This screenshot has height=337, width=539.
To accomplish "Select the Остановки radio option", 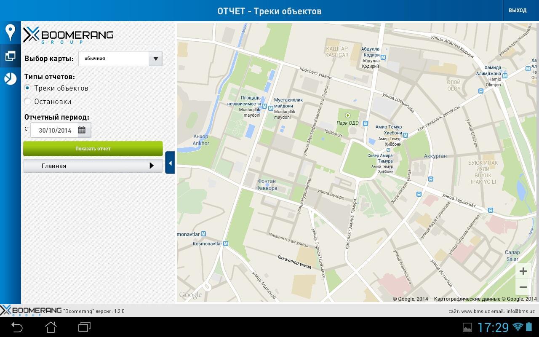I will tap(28, 102).
